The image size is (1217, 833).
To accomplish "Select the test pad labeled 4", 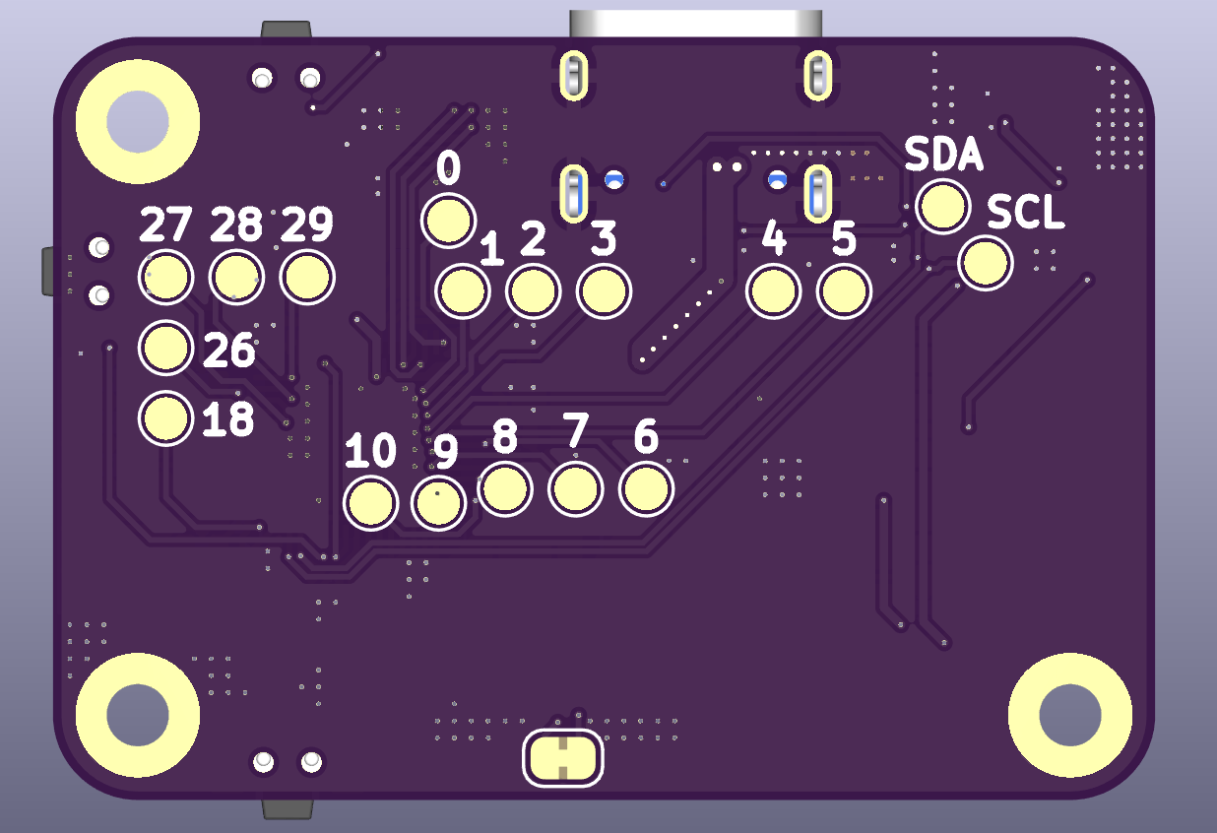I will point(773,291).
